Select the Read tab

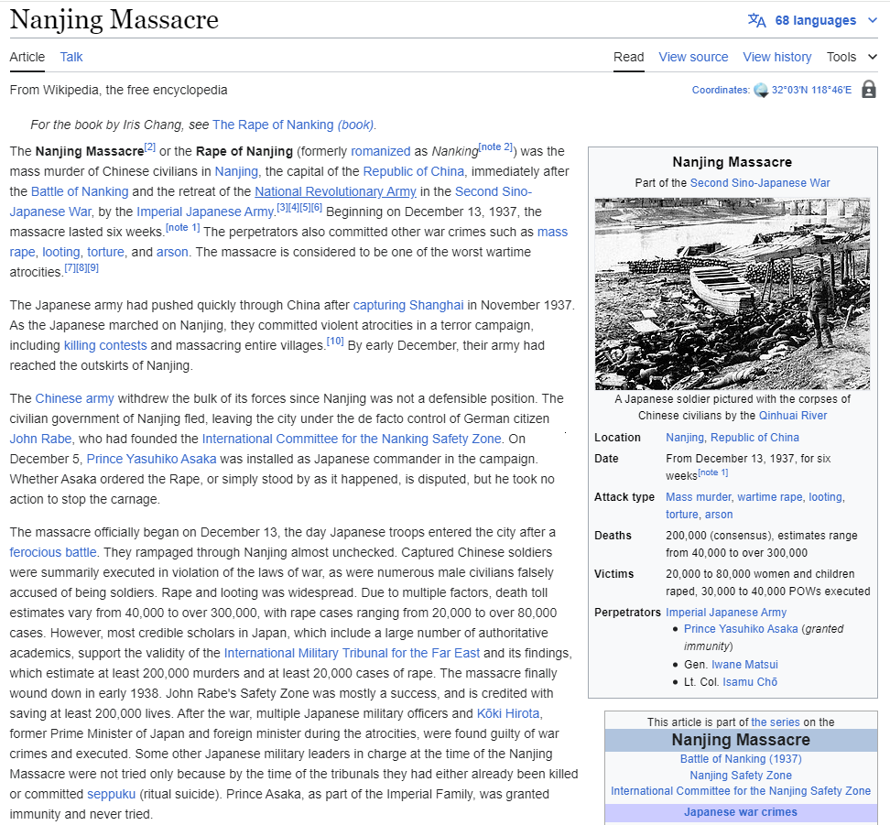click(628, 57)
